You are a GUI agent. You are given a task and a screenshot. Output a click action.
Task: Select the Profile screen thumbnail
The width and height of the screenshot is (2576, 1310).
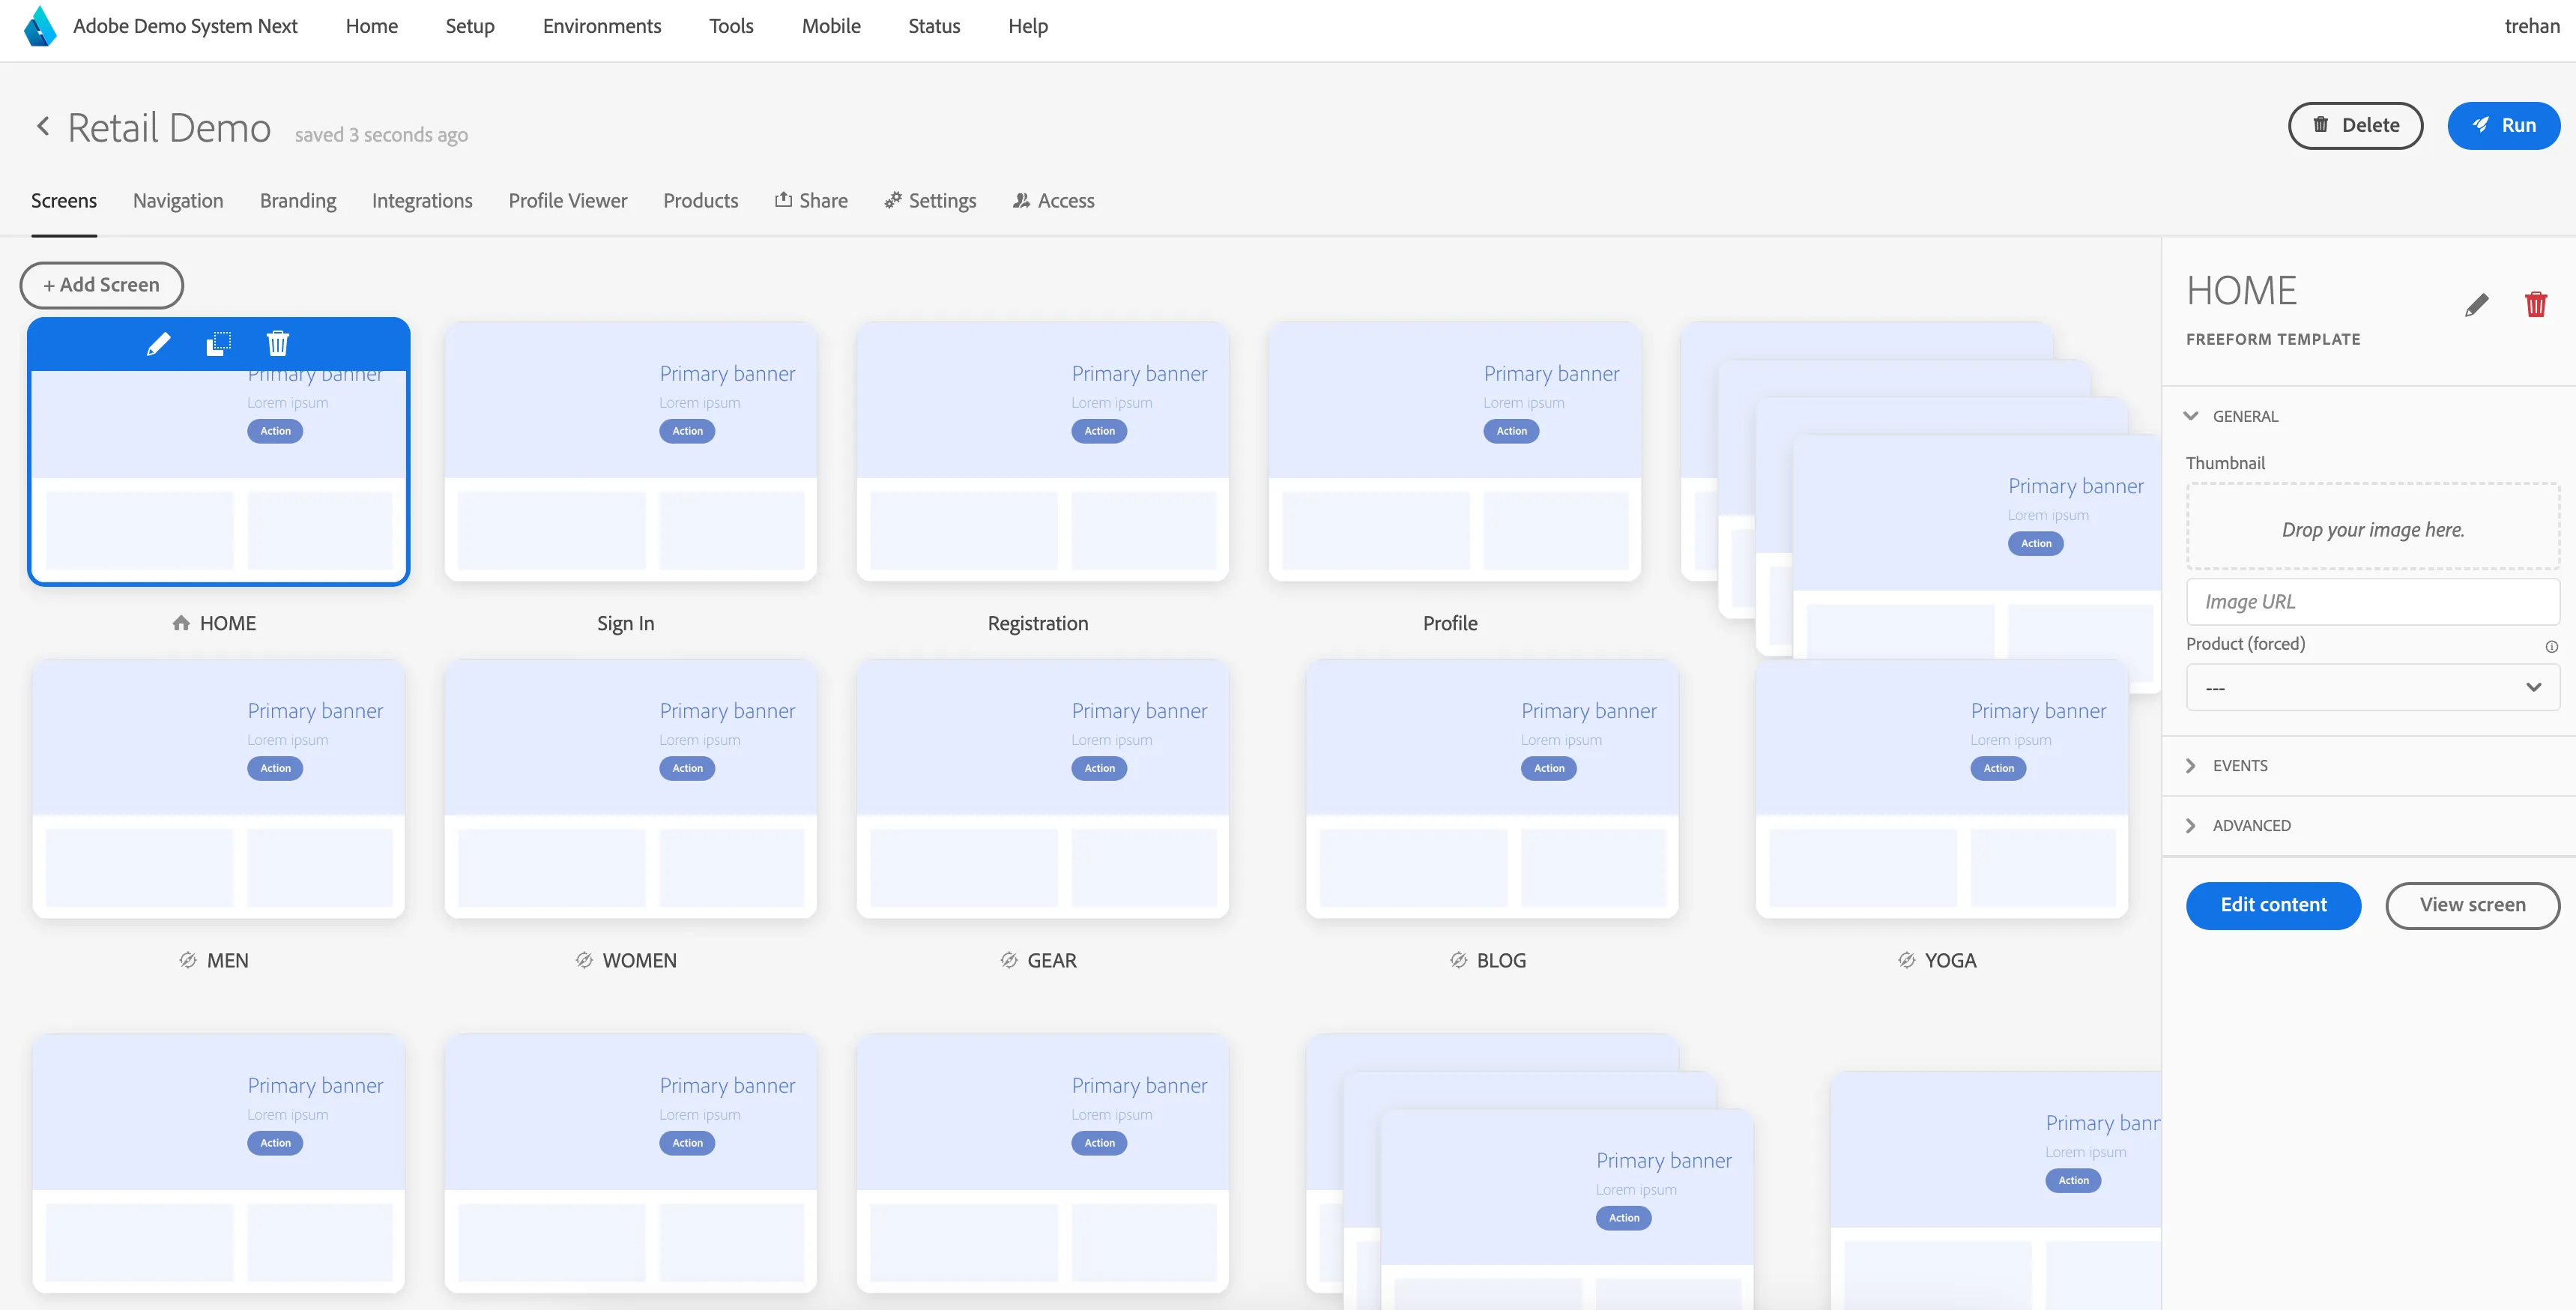(1455, 451)
